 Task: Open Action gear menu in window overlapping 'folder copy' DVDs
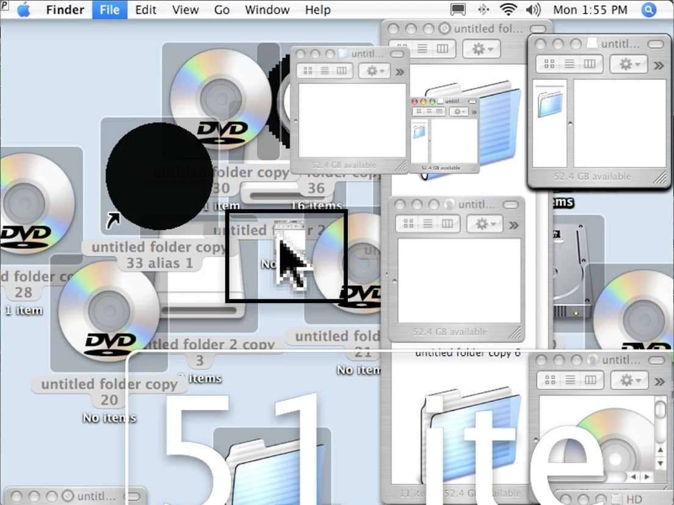click(x=374, y=71)
